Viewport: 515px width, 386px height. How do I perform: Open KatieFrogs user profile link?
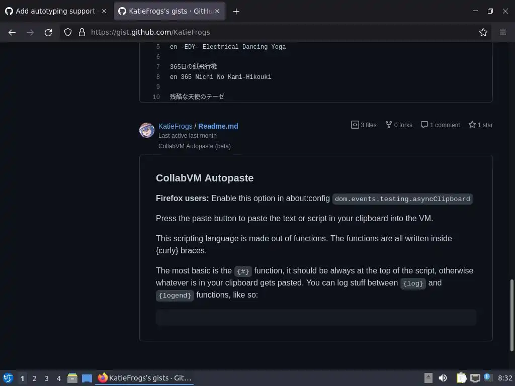tap(176, 126)
